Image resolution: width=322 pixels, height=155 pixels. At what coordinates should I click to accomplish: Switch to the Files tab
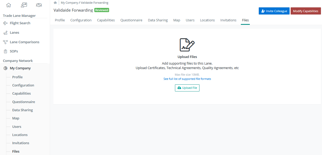(245, 20)
